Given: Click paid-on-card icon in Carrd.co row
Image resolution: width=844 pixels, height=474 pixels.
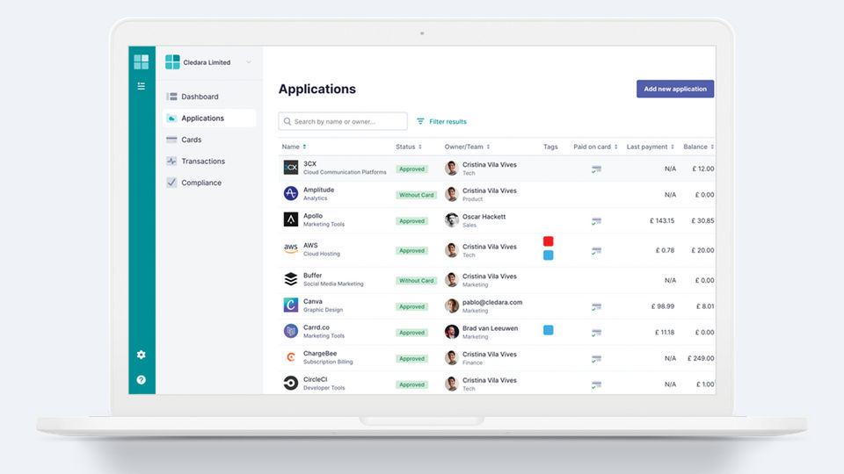Looking at the screenshot, I should coord(596,333).
